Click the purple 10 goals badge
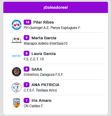Image resolution: width=111 pixels, height=116 pixels. (x=27, y=22)
